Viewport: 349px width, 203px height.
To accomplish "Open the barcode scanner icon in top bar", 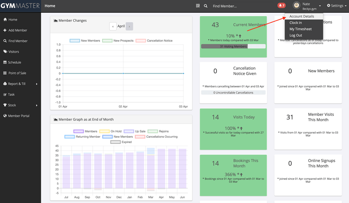I will point(198,6).
